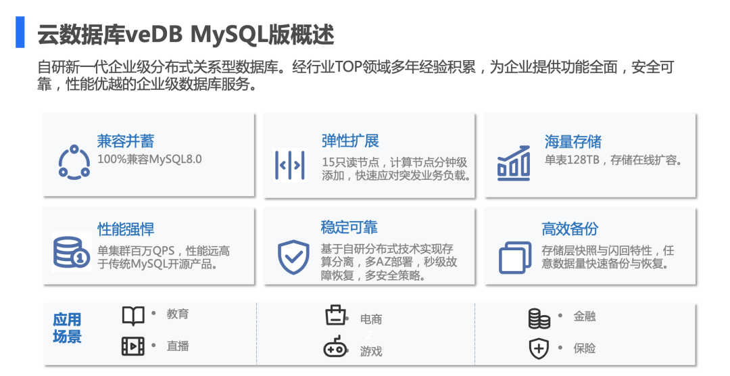Image resolution: width=730 pixels, height=376 pixels.
Task: Click the shield plus insurance icon
Action: point(539,348)
